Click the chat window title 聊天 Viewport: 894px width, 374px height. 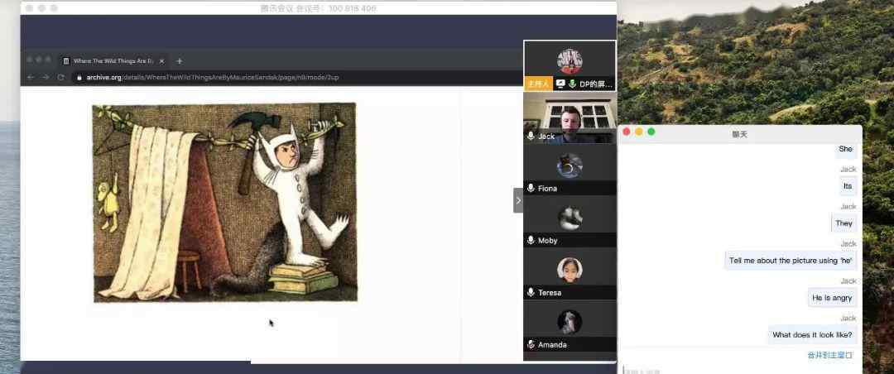tap(739, 135)
